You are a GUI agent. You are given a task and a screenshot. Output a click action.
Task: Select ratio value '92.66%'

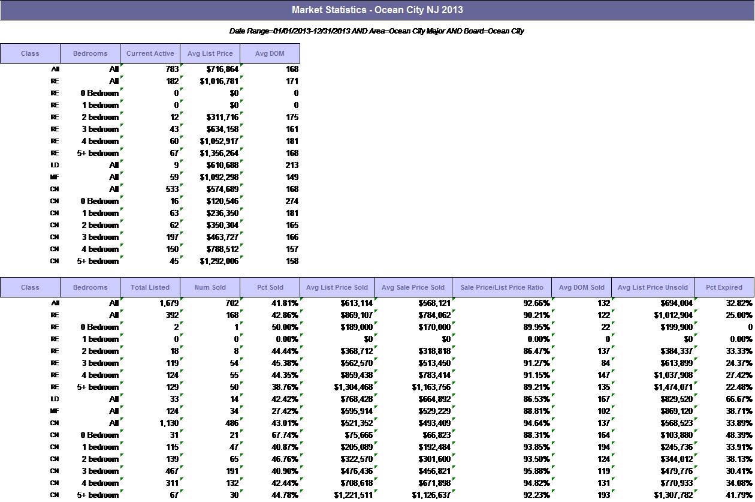click(x=536, y=303)
